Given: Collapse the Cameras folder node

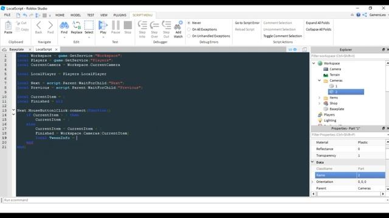Looking at the screenshot, I should tap(320, 81).
